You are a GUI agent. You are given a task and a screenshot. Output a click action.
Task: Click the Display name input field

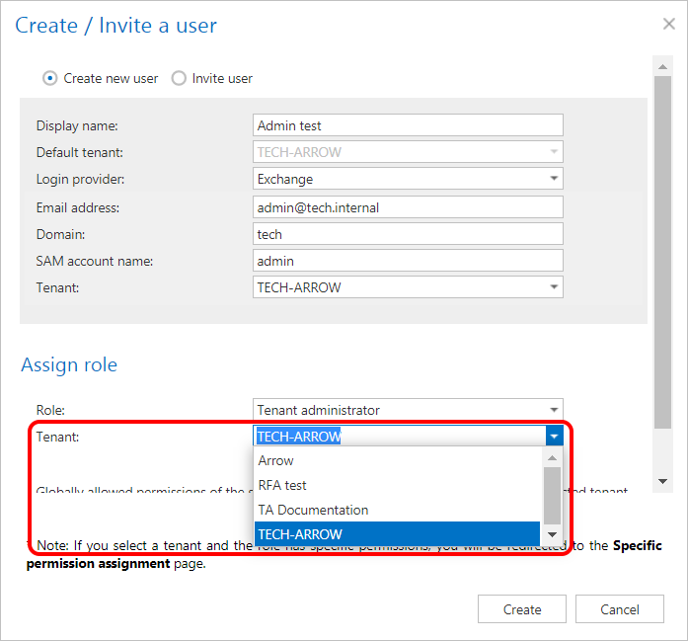408,125
